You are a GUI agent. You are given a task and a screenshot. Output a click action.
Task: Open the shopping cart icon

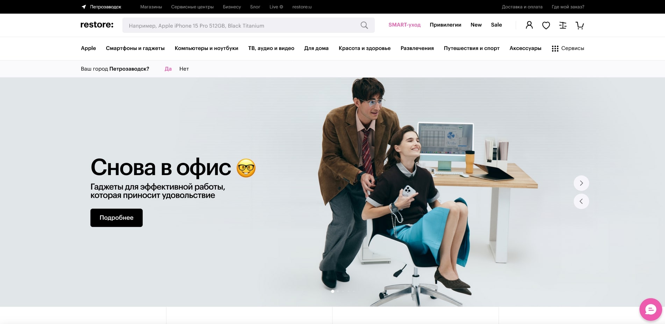[579, 25]
